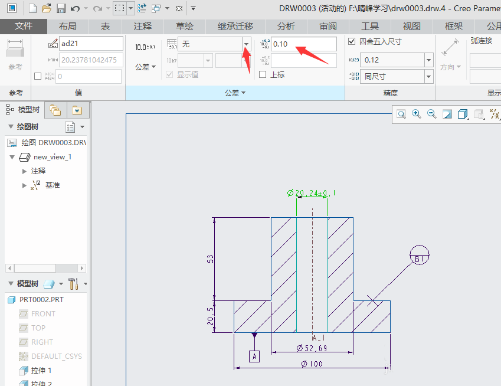Switch to the 框架 ribbon tab
The height and width of the screenshot is (386, 501).
[x=453, y=27]
